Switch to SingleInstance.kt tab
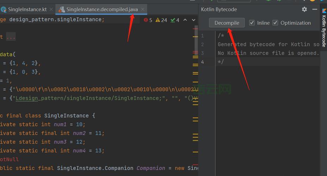The width and height of the screenshot is (327, 176). [x=27, y=10]
